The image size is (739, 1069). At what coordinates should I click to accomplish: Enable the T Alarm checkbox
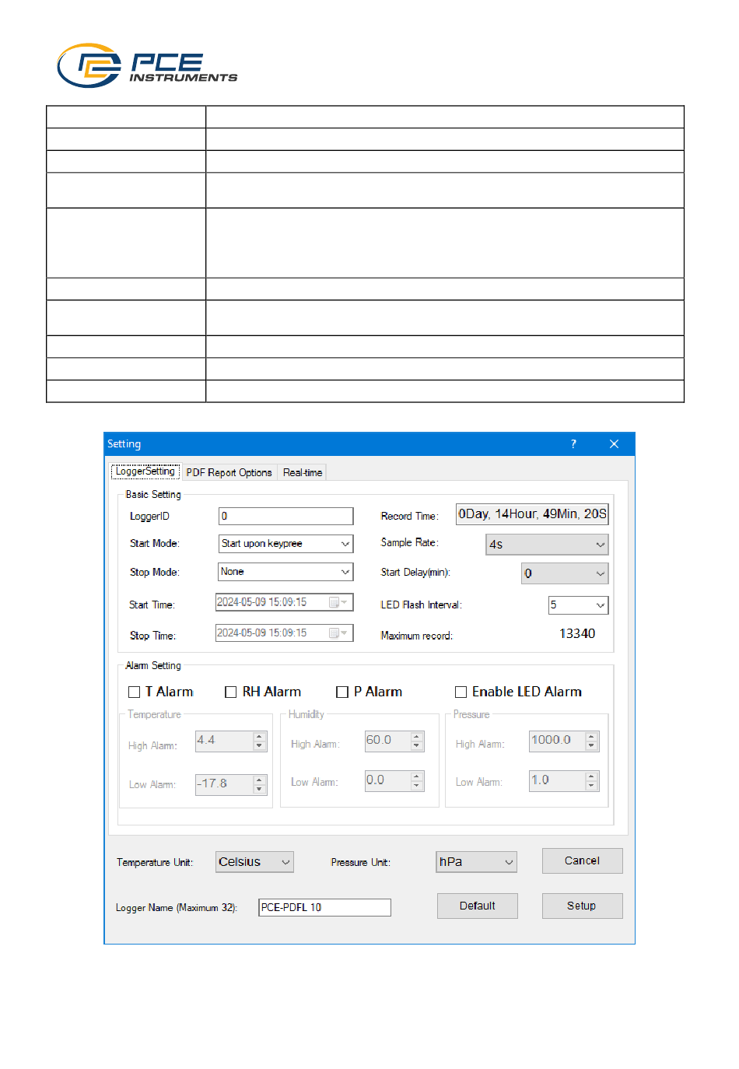135,692
